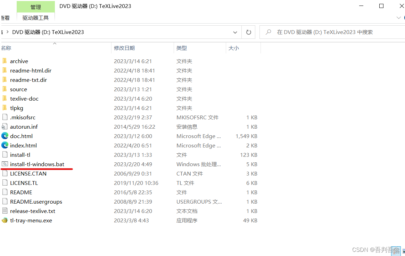Click the 2014/5/29 16:22 date cell
Viewport: 405px width, 256px height.
pos(134,127)
